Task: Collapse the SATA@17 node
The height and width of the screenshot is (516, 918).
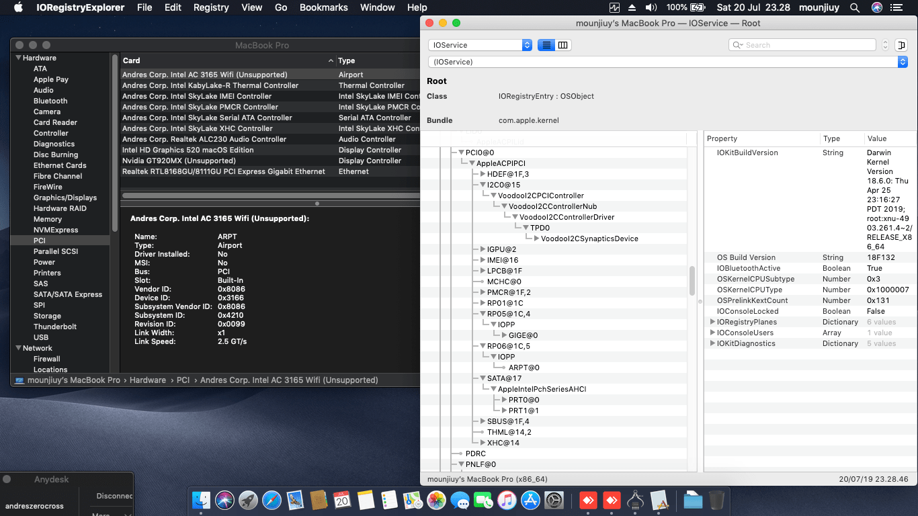Action: click(x=483, y=378)
